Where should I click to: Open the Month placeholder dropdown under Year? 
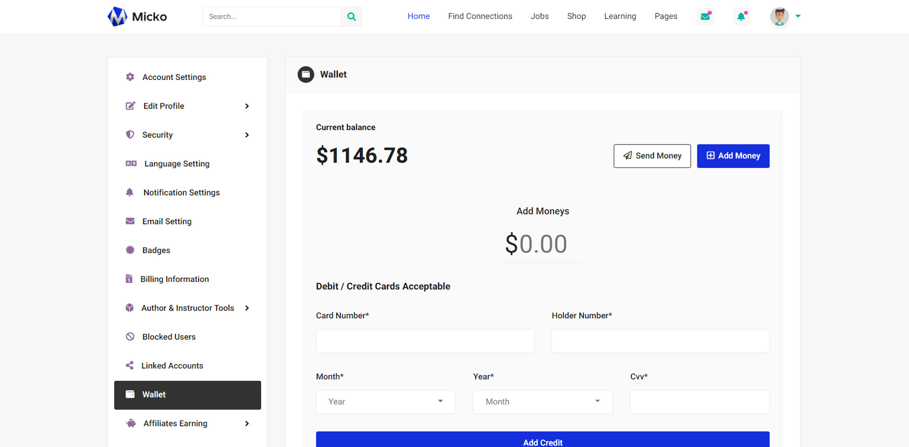point(542,402)
